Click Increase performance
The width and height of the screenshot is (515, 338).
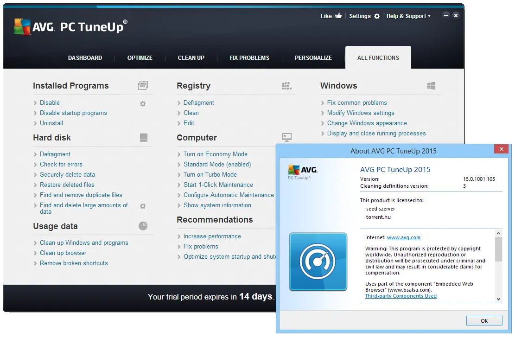click(212, 236)
